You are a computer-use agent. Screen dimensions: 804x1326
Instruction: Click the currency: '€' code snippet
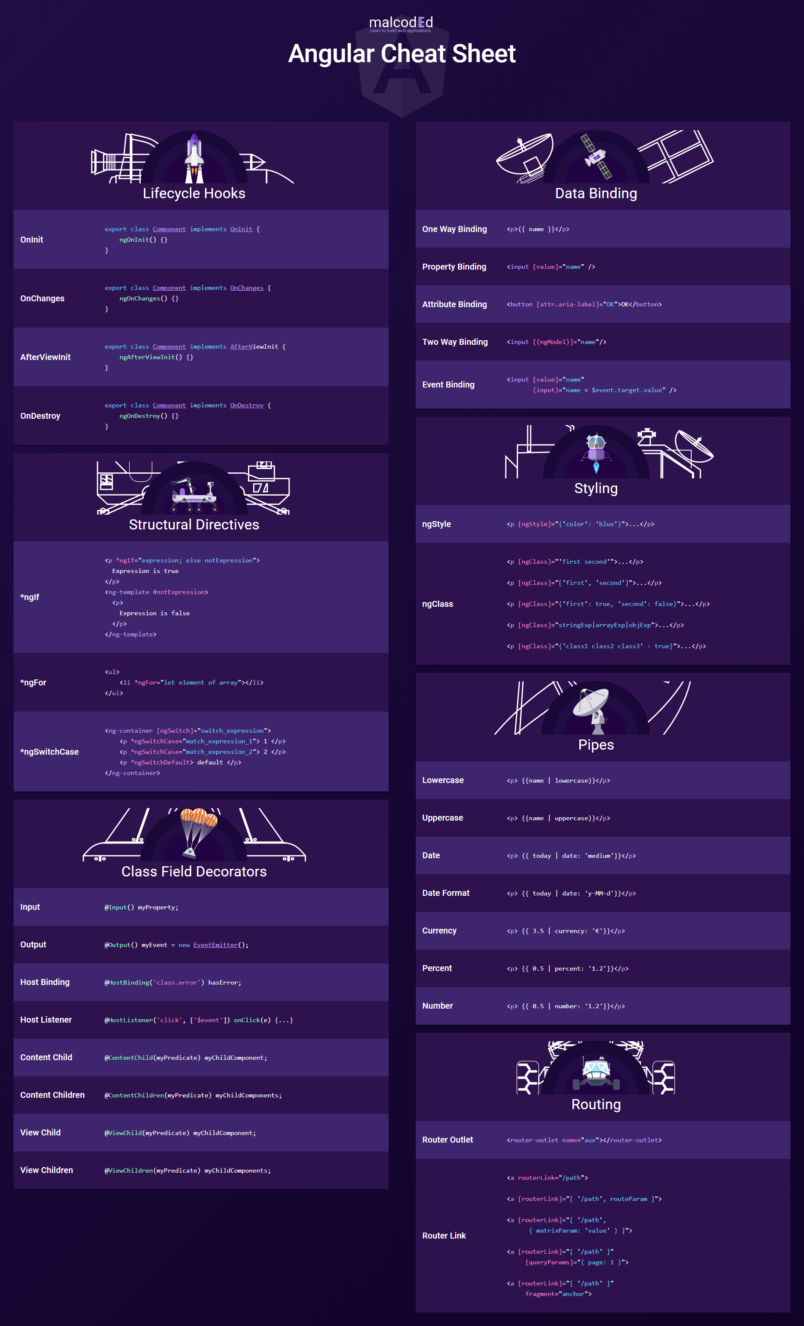[x=566, y=931]
